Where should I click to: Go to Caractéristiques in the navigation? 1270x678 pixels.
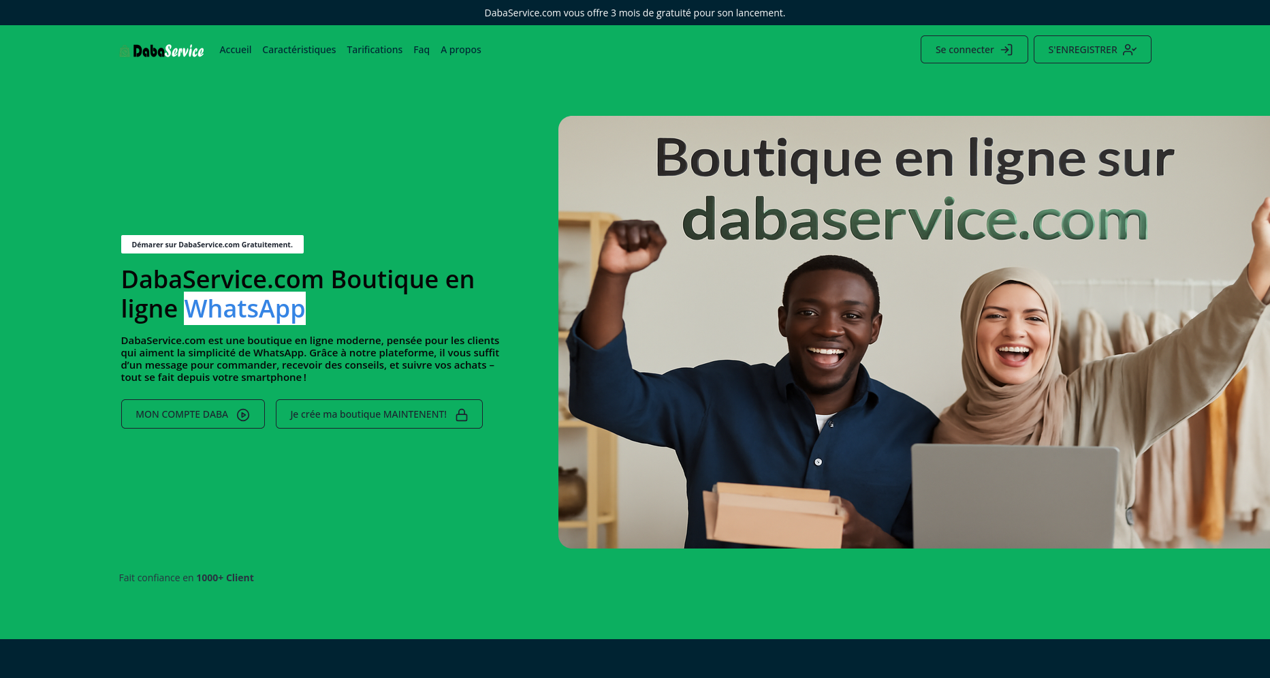tap(299, 50)
